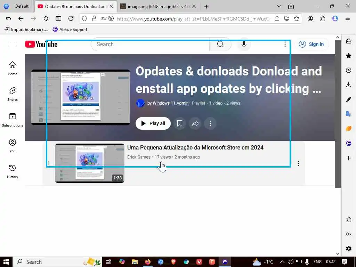
Task: Open the Default workspace selector
Action: (x=17, y=6)
